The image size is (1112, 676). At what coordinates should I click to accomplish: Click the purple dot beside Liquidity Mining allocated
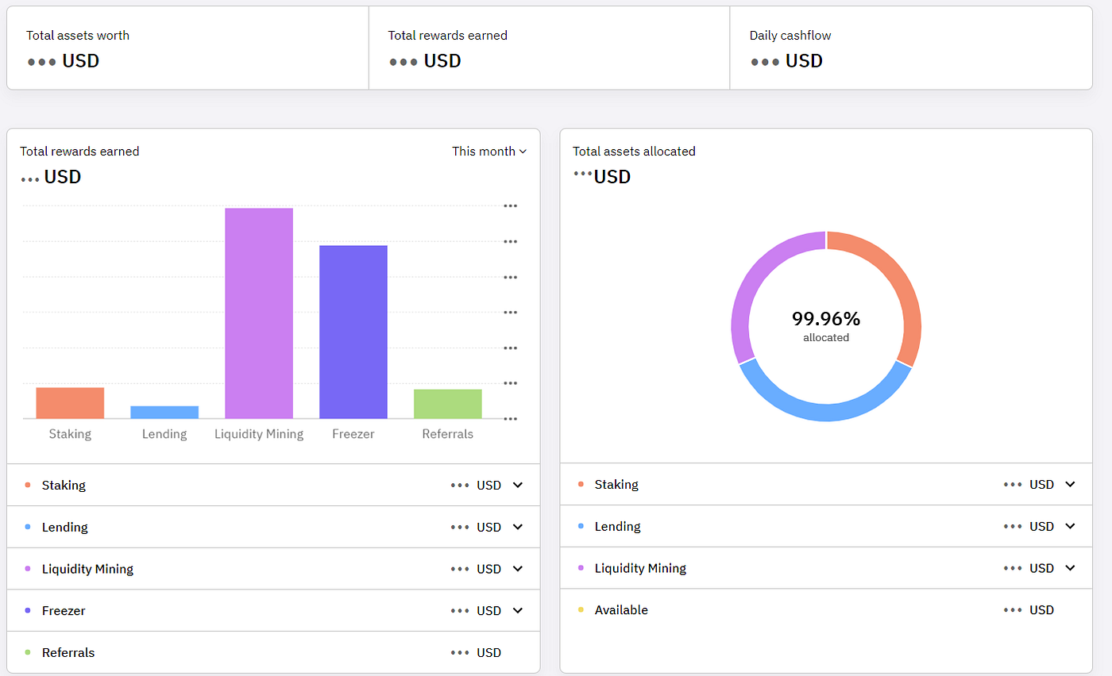(581, 568)
